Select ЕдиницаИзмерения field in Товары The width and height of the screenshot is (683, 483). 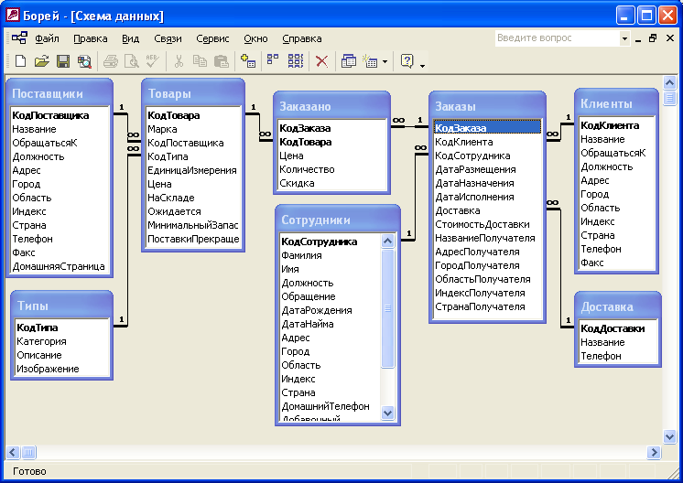193,170
